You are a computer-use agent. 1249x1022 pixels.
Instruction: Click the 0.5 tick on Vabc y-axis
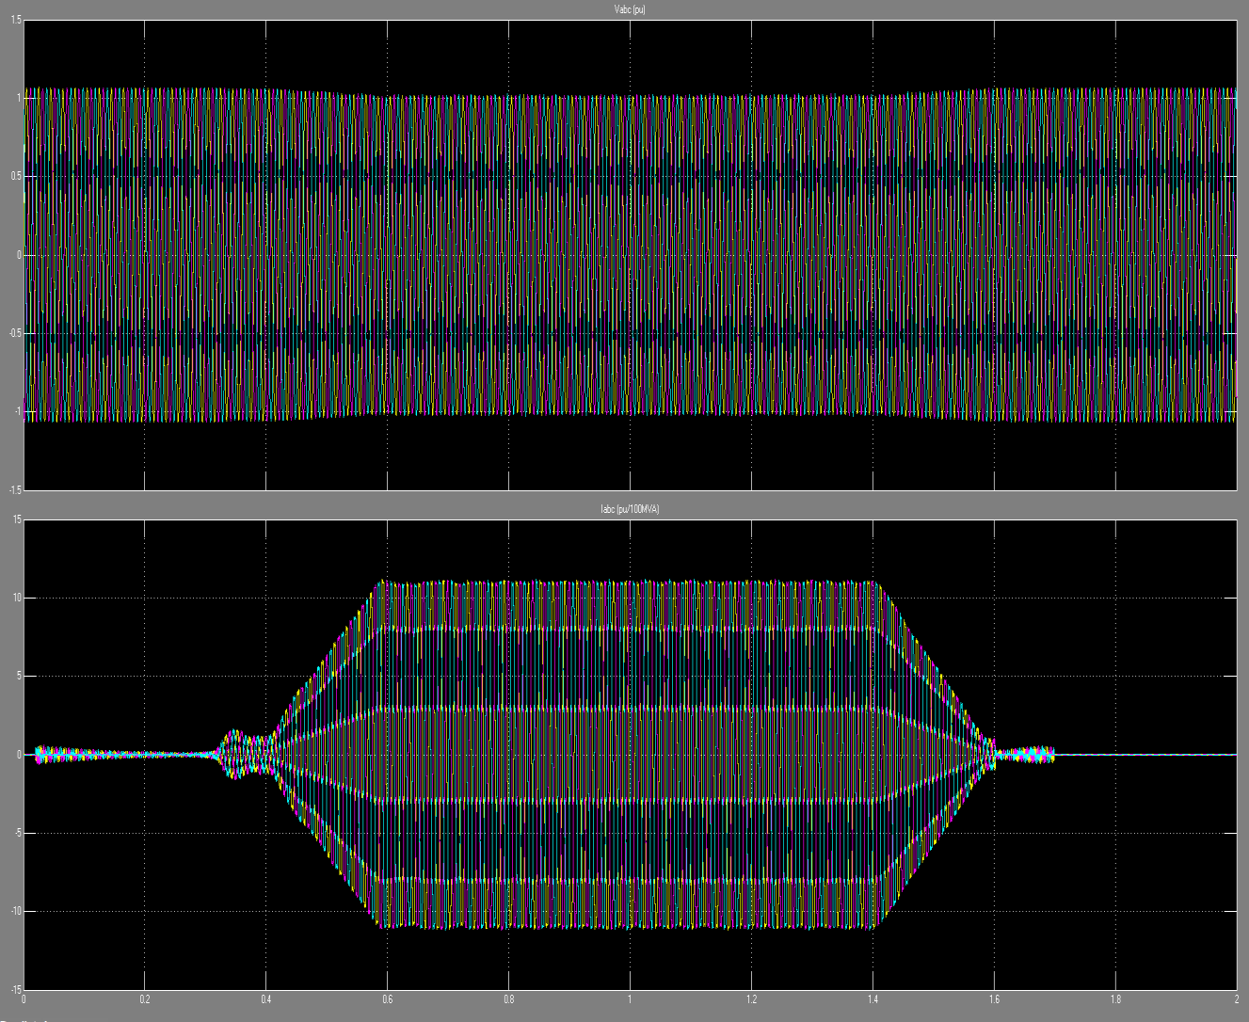coord(16,176)
